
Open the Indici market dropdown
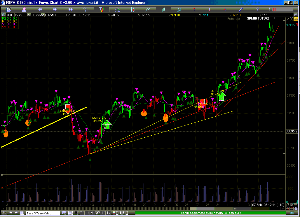pos(29,15)
